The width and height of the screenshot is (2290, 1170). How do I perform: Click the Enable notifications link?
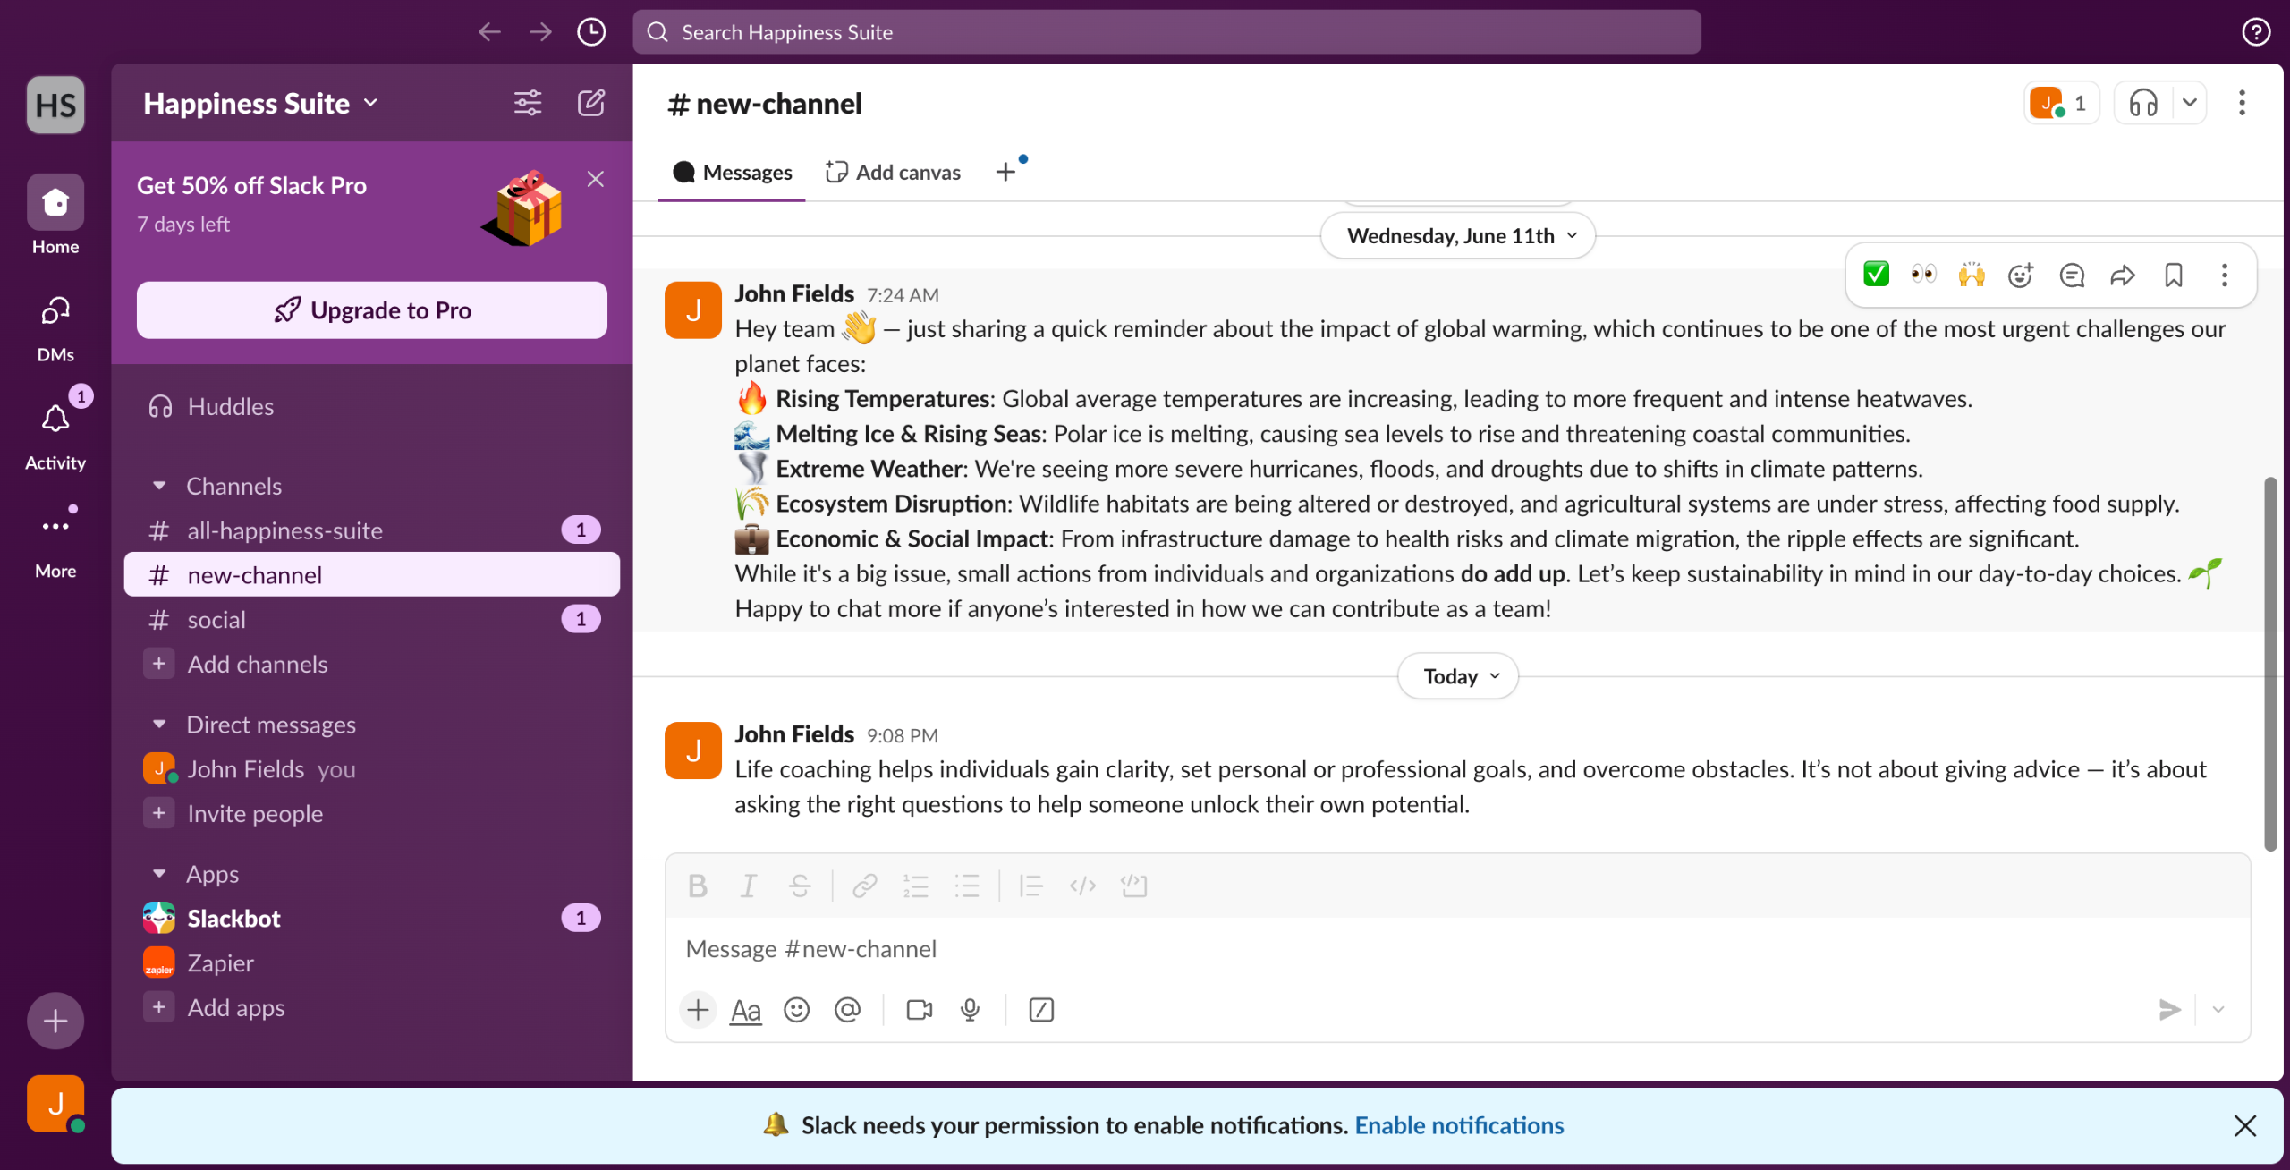[x=1459, y=1125]
